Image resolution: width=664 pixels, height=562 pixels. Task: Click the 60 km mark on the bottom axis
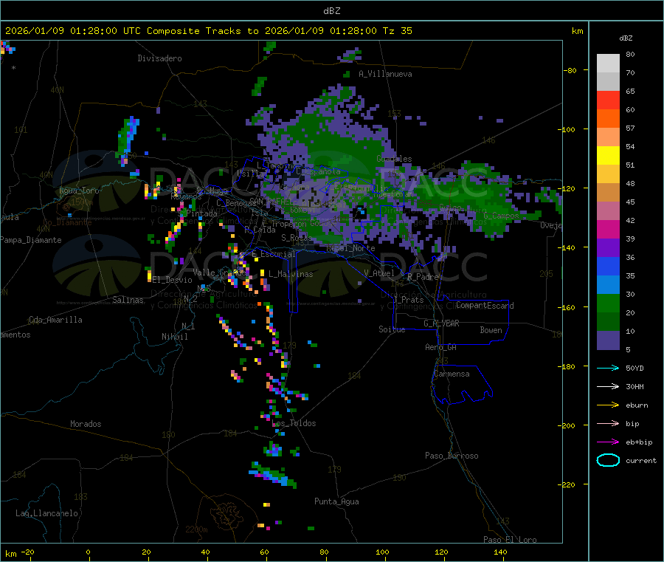click(264, 552)
